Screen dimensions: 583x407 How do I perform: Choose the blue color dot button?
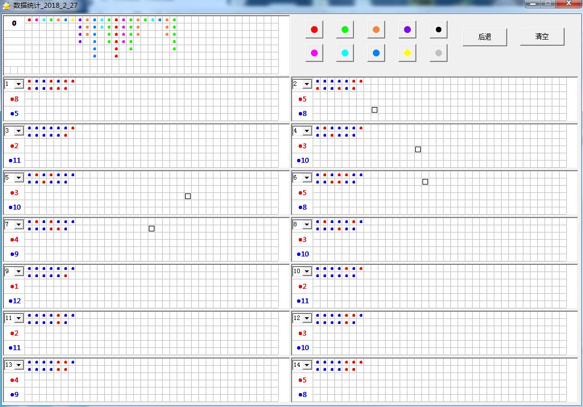376,53
